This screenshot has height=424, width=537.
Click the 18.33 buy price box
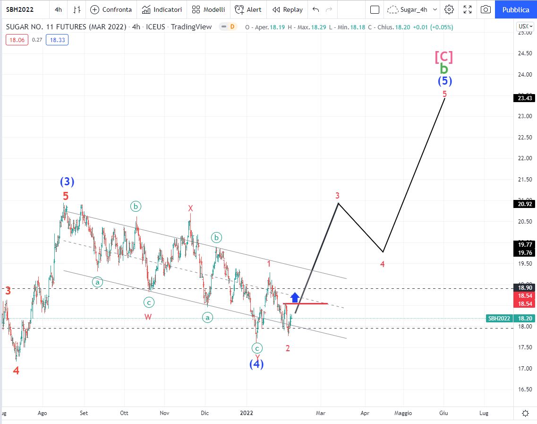click(x=57, y=40)
